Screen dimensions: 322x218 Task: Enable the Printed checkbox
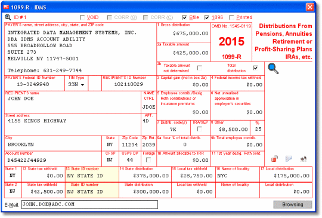(x=231, y=17)
